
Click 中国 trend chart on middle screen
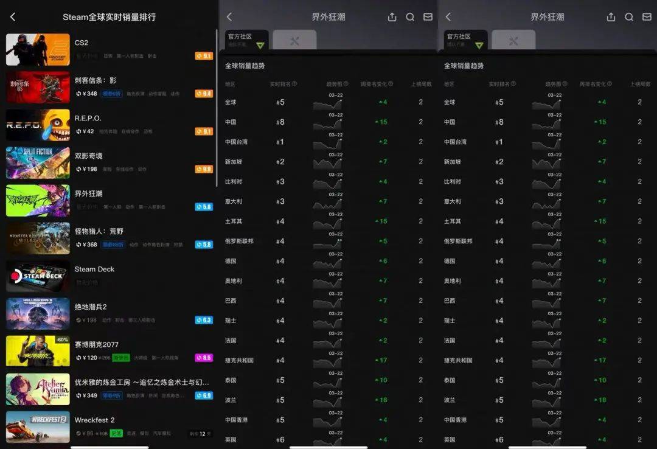(328, 122)
